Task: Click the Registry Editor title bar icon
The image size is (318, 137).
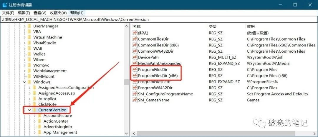Action: tap(5, 5)
